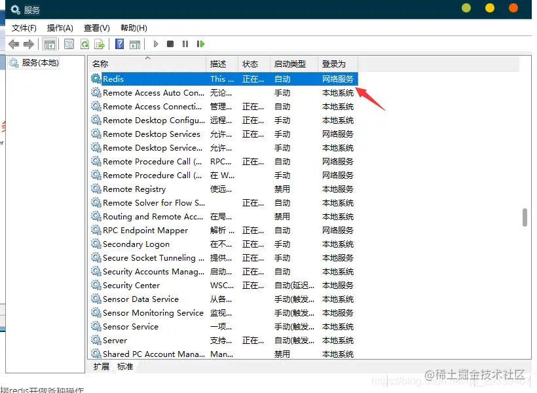This screenshot has height=393, width=537.
Task: Sort by the 启动类型 column header
Action: (x=294, y=64)
